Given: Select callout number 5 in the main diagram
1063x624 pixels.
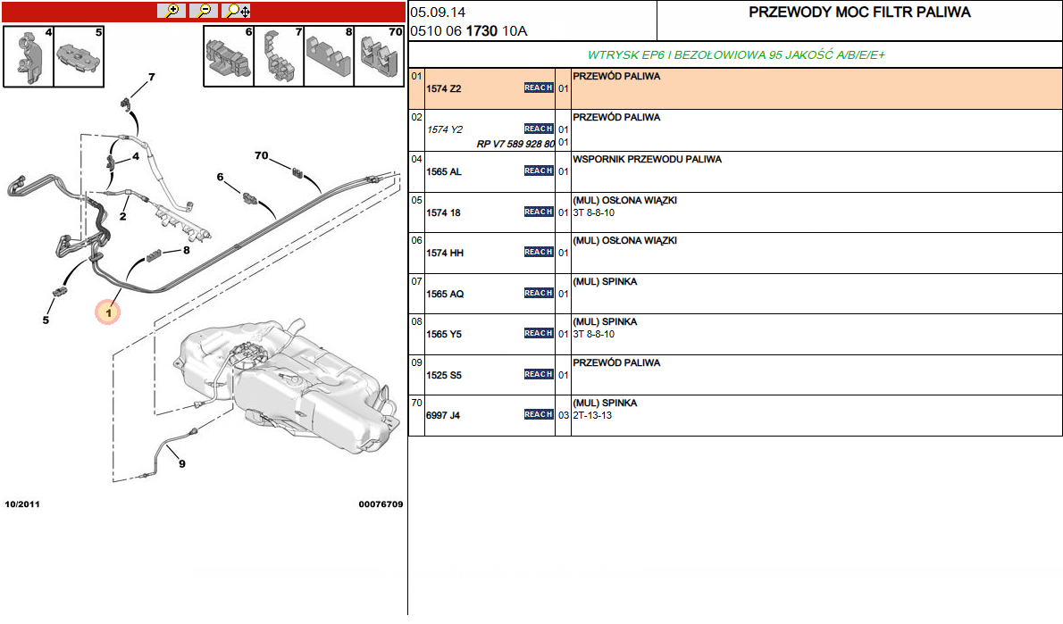Looking at the screenshot, I should click(x=46, y=320).
